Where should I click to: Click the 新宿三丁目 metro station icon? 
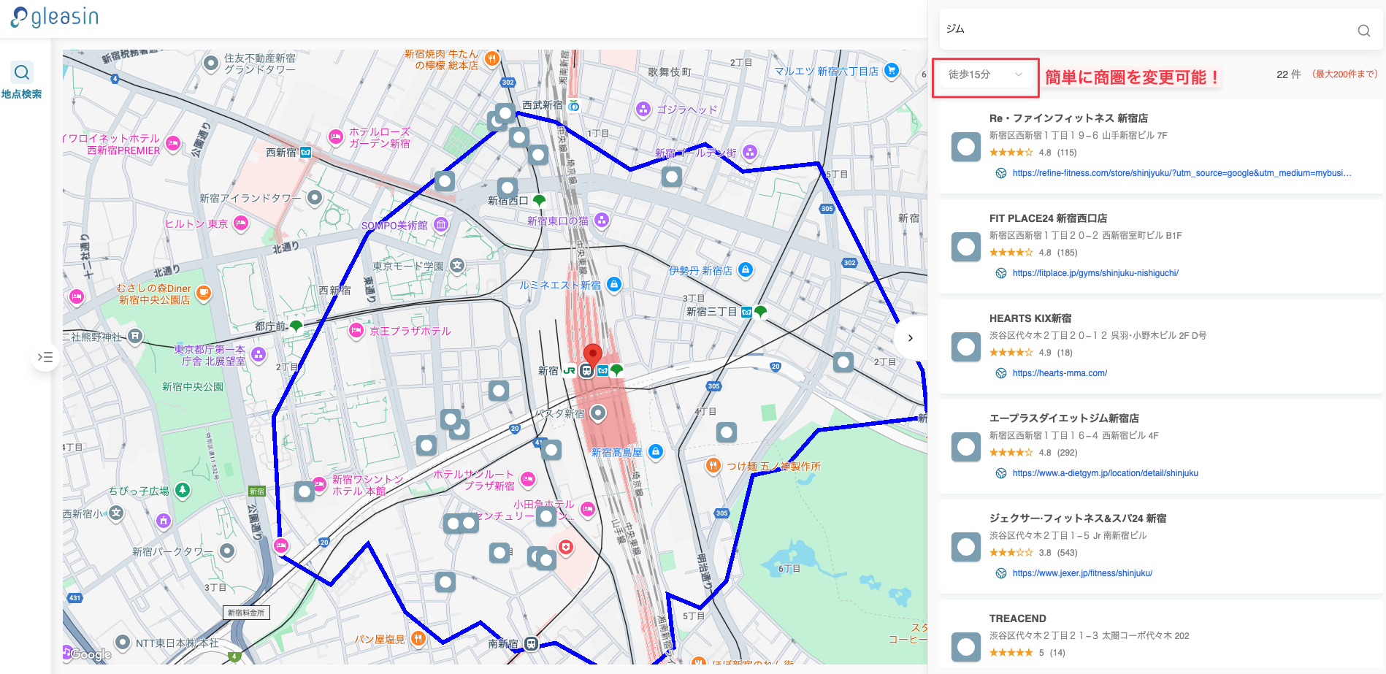pos(746,312)
